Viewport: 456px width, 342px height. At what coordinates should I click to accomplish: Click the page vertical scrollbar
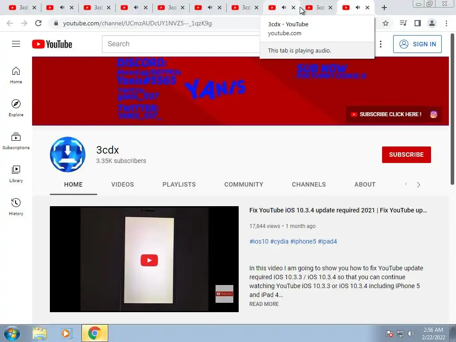[x=452, y=109]
